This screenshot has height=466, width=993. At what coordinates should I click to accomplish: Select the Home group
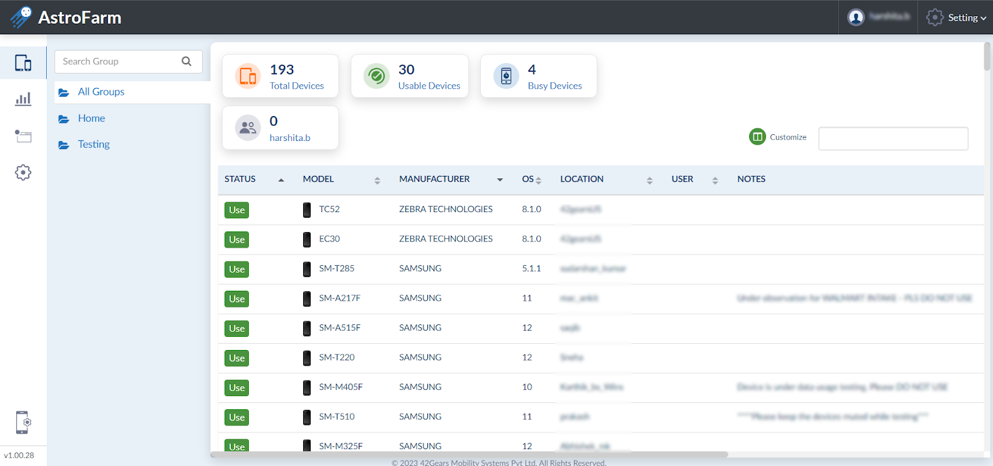point(91,118)
